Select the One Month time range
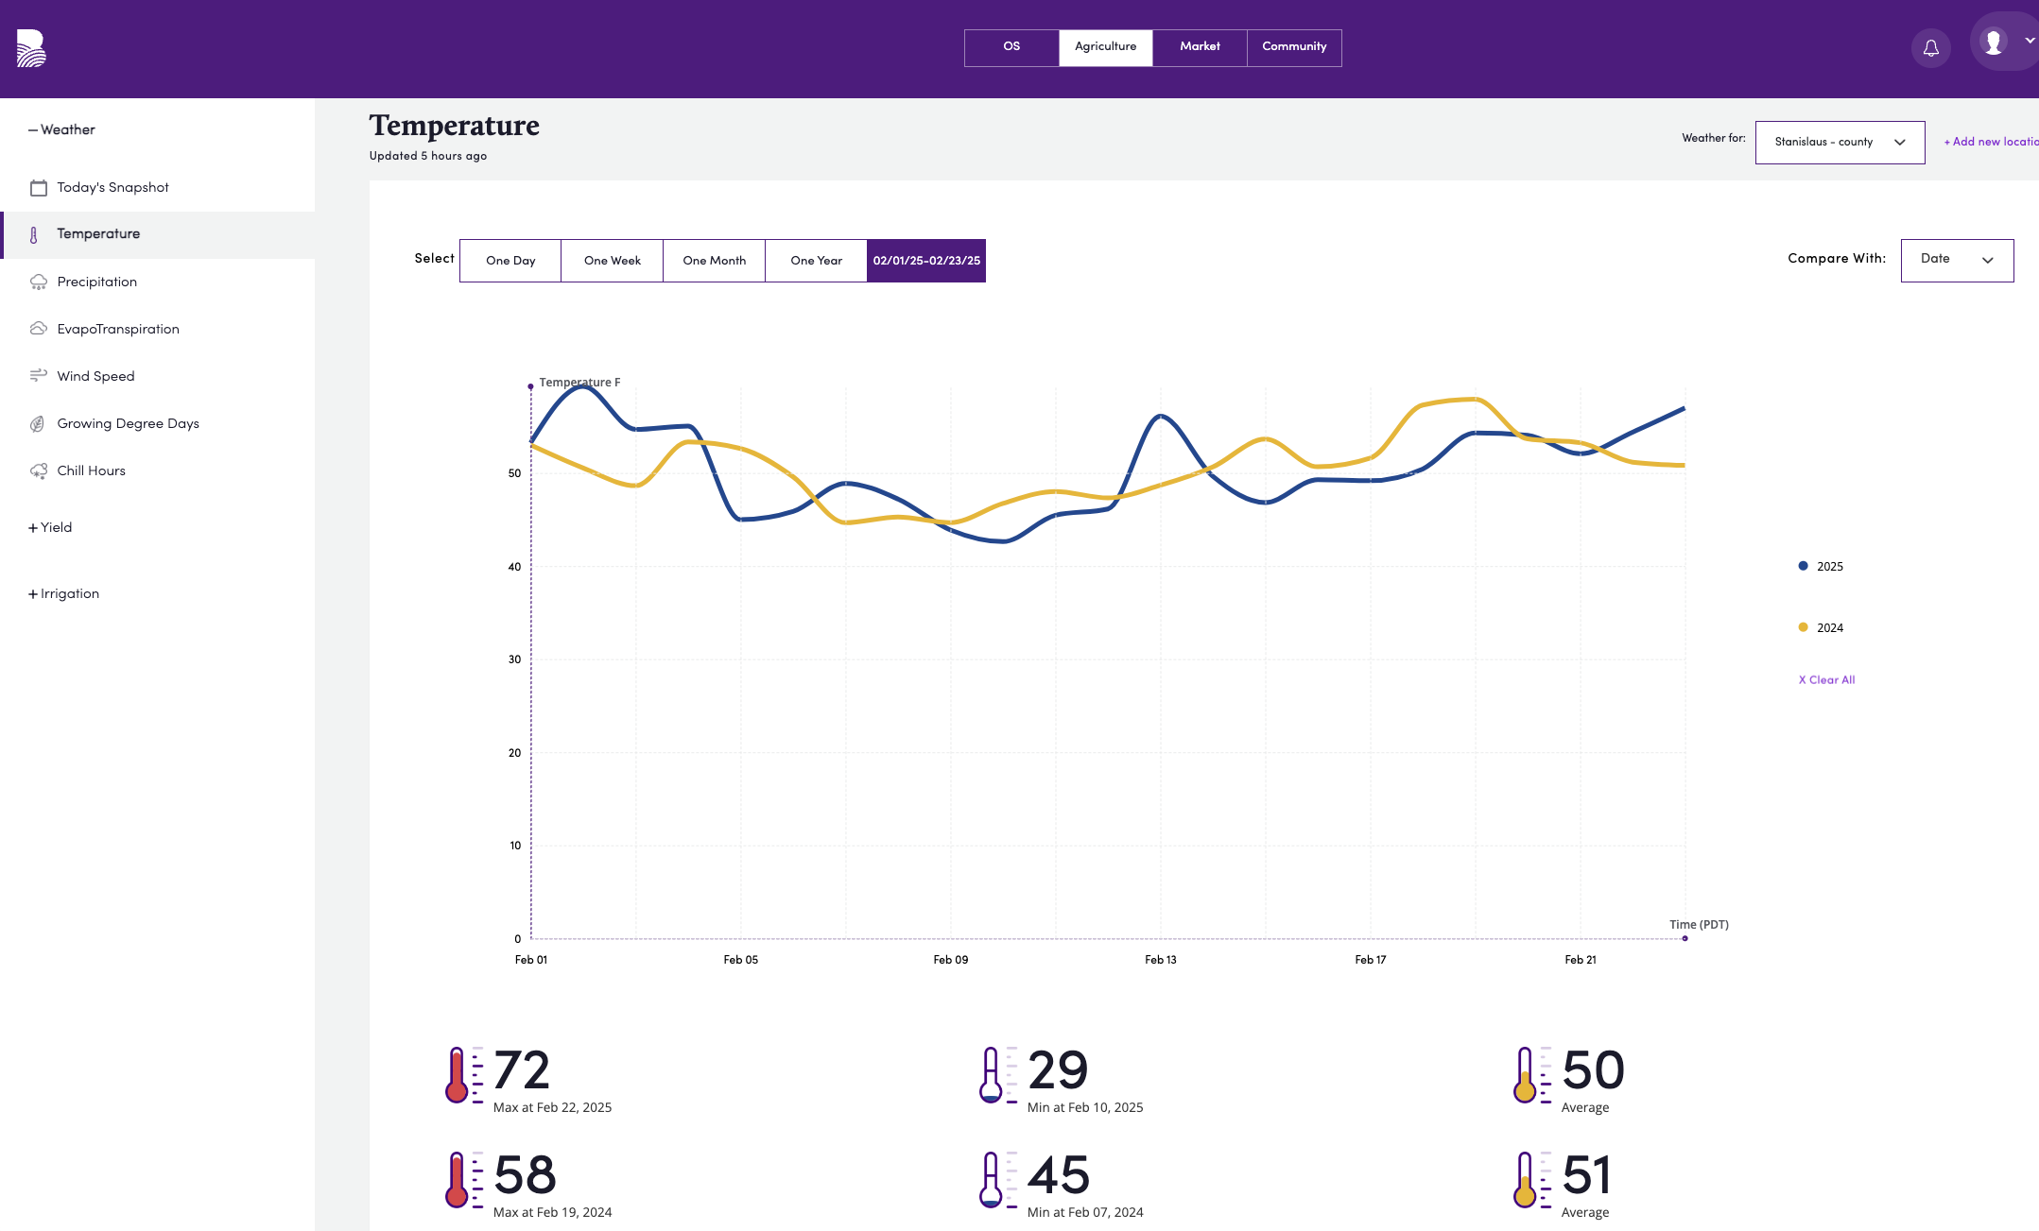This screenshot has height=1231, width=2039. tap(712, 261)
